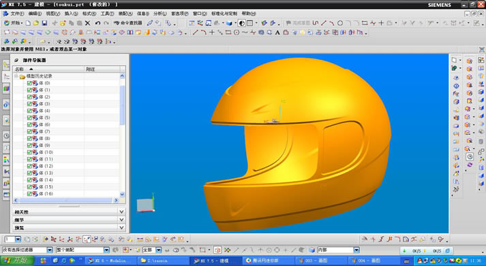Select the 体 (10) row text
This screenshot has height=266, width=486.
coord(46,152)
